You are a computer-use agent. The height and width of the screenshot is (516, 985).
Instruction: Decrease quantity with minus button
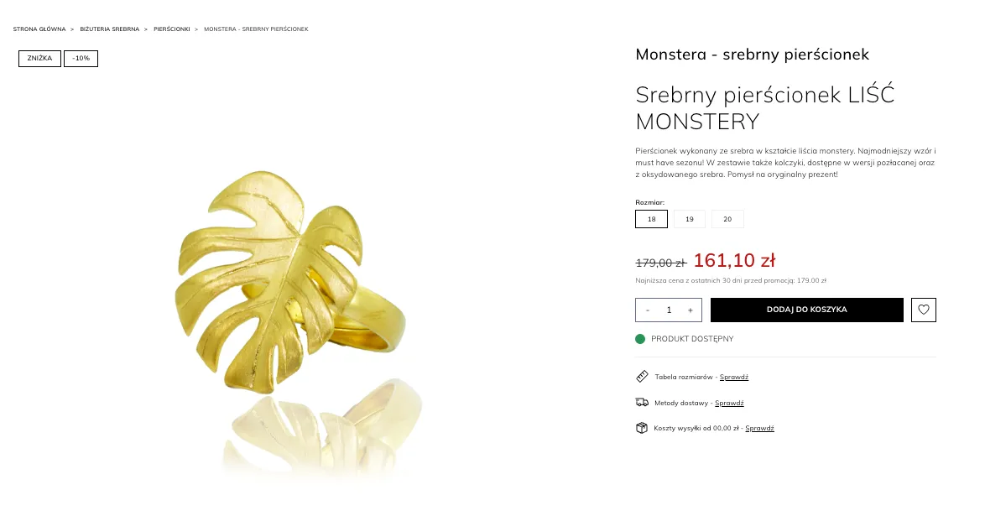(x=648, y=310)
